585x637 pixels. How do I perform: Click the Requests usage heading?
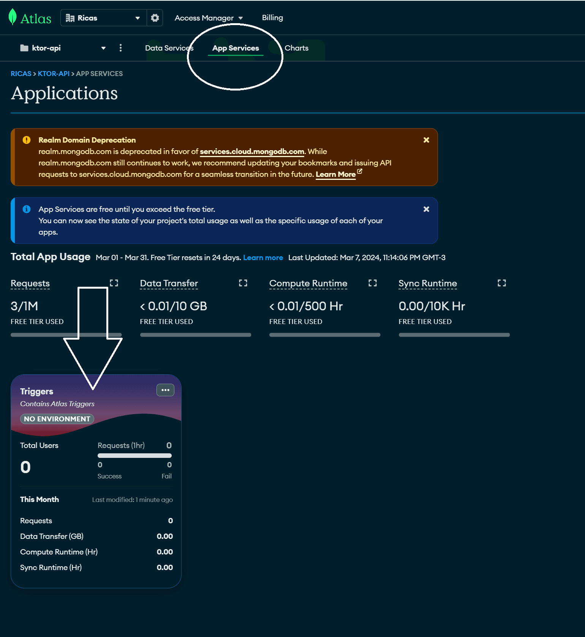[x=30, y=283]
